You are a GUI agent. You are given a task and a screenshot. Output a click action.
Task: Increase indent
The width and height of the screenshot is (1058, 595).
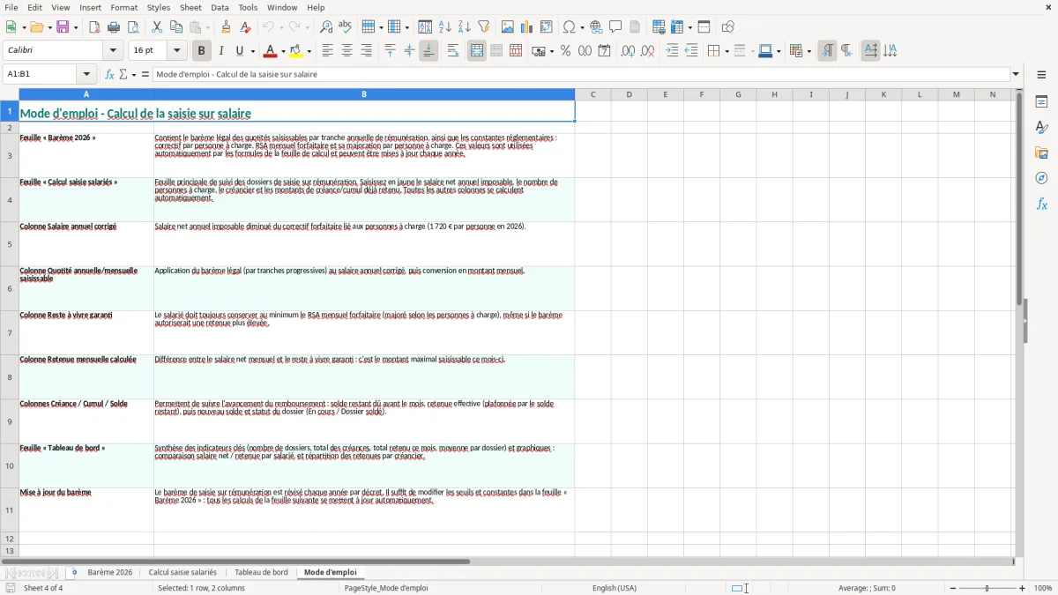tap(672, 51)
